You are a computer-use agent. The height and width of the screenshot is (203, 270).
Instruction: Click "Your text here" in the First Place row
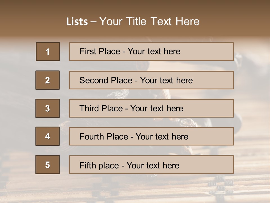click(154, 51)
